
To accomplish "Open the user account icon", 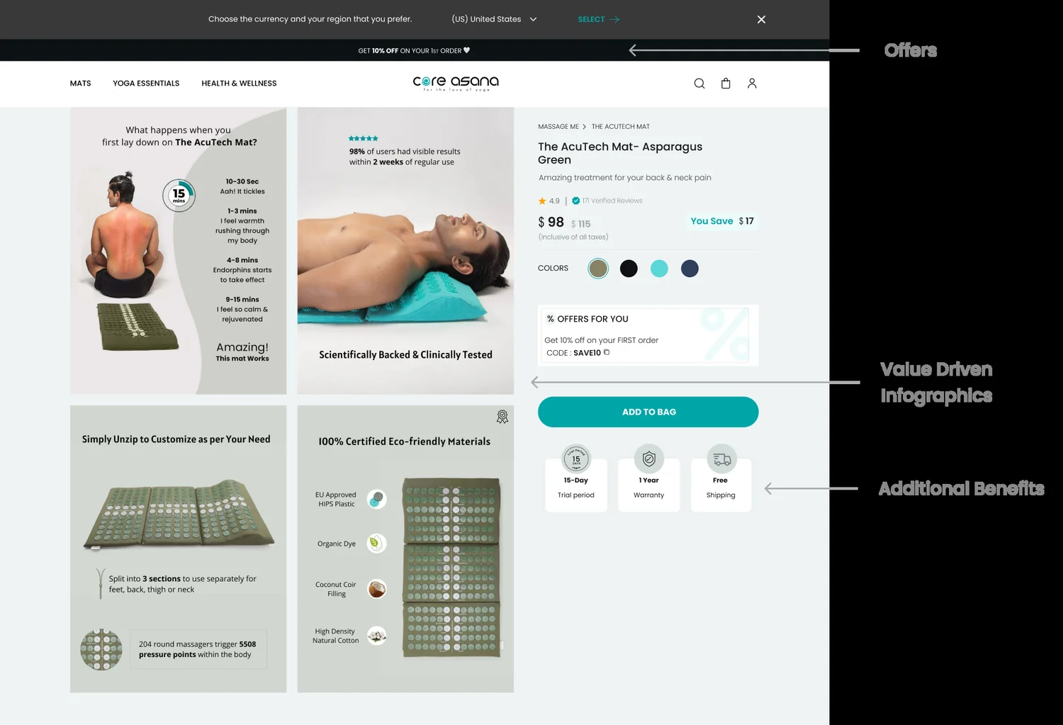I will 752,84.
